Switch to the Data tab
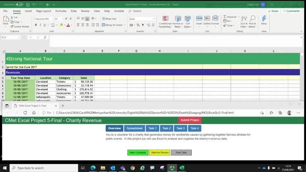 pos(74,11)
